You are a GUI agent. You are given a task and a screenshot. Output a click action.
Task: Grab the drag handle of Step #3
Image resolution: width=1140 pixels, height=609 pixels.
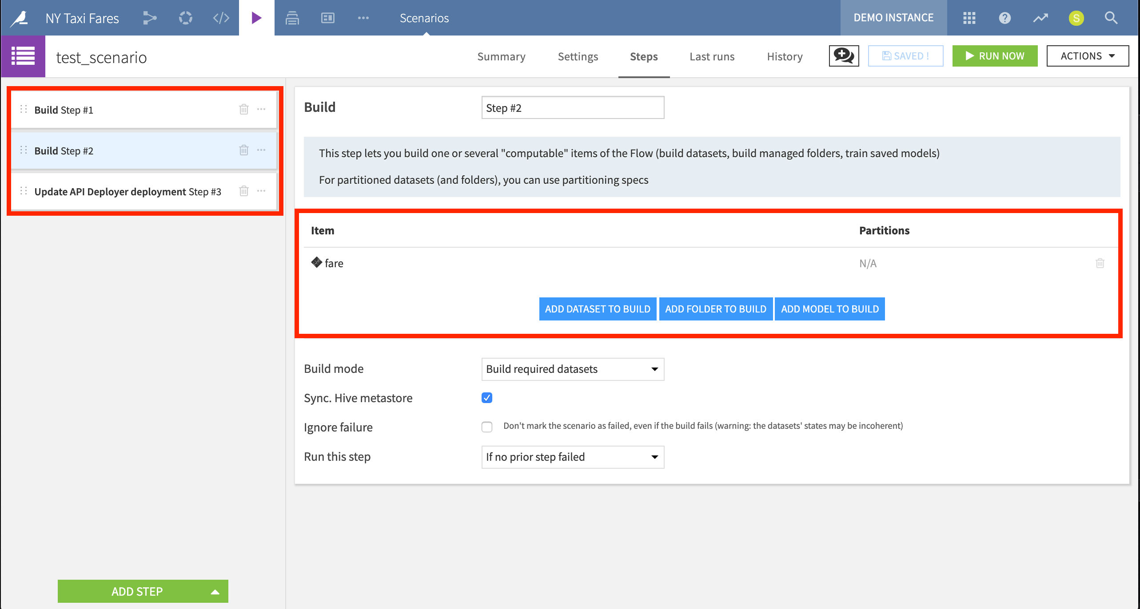(24, 191)
